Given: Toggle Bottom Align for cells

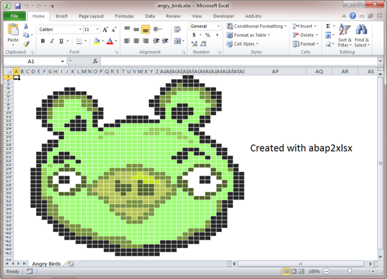Looking at the screenshot, I should tap(146, 30).
